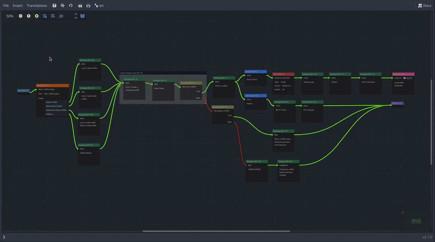Screen dimensions: 435x242
Task: Click the first clapperboard run icon
Action: pyautogui.click(x=80, y=6)
